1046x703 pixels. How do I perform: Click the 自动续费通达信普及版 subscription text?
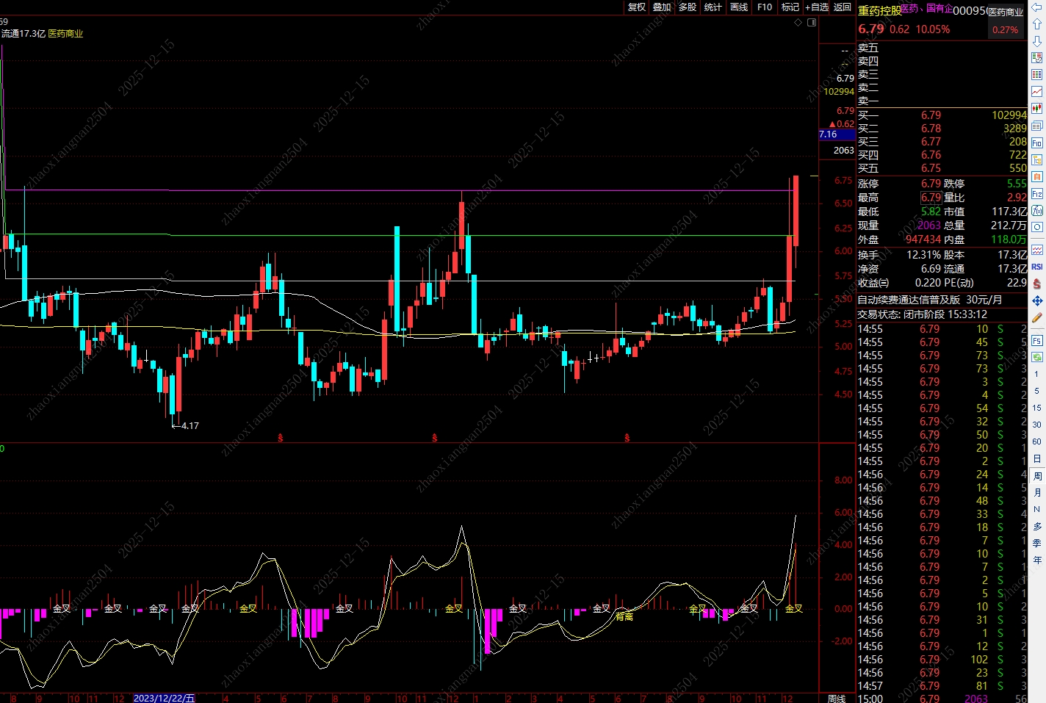click(x=909, y=300)
